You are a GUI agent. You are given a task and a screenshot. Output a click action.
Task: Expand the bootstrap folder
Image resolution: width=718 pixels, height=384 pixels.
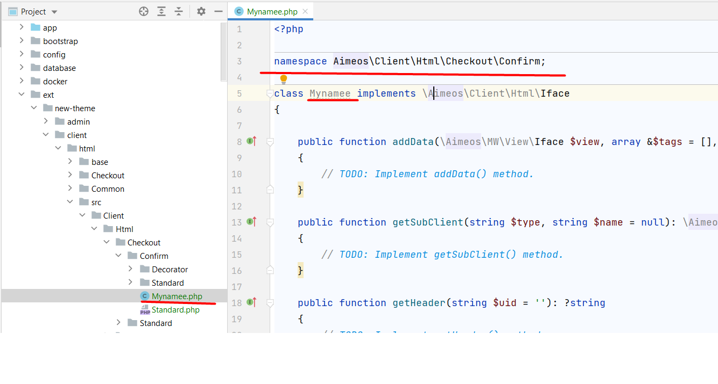point(22,41)
